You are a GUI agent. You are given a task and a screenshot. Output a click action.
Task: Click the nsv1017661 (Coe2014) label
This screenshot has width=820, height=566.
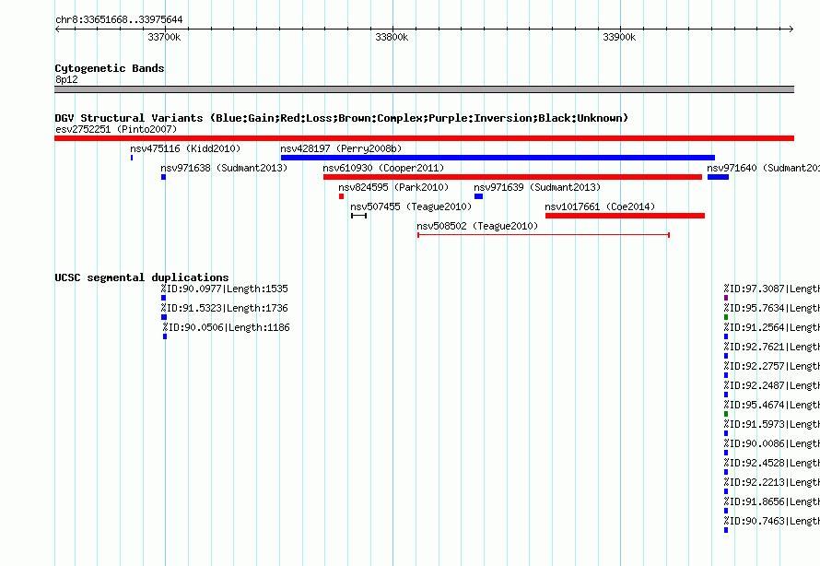(x=600, y=206)
